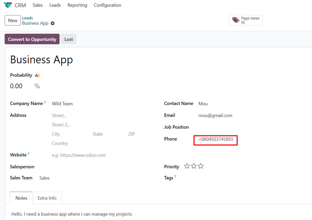Viewport: 312px width, 220px height.
Task: Click Convert to Opportunity
Action: 32,39
